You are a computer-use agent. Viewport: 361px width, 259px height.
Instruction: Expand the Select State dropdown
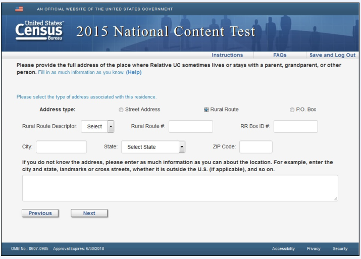coord(153,147)
